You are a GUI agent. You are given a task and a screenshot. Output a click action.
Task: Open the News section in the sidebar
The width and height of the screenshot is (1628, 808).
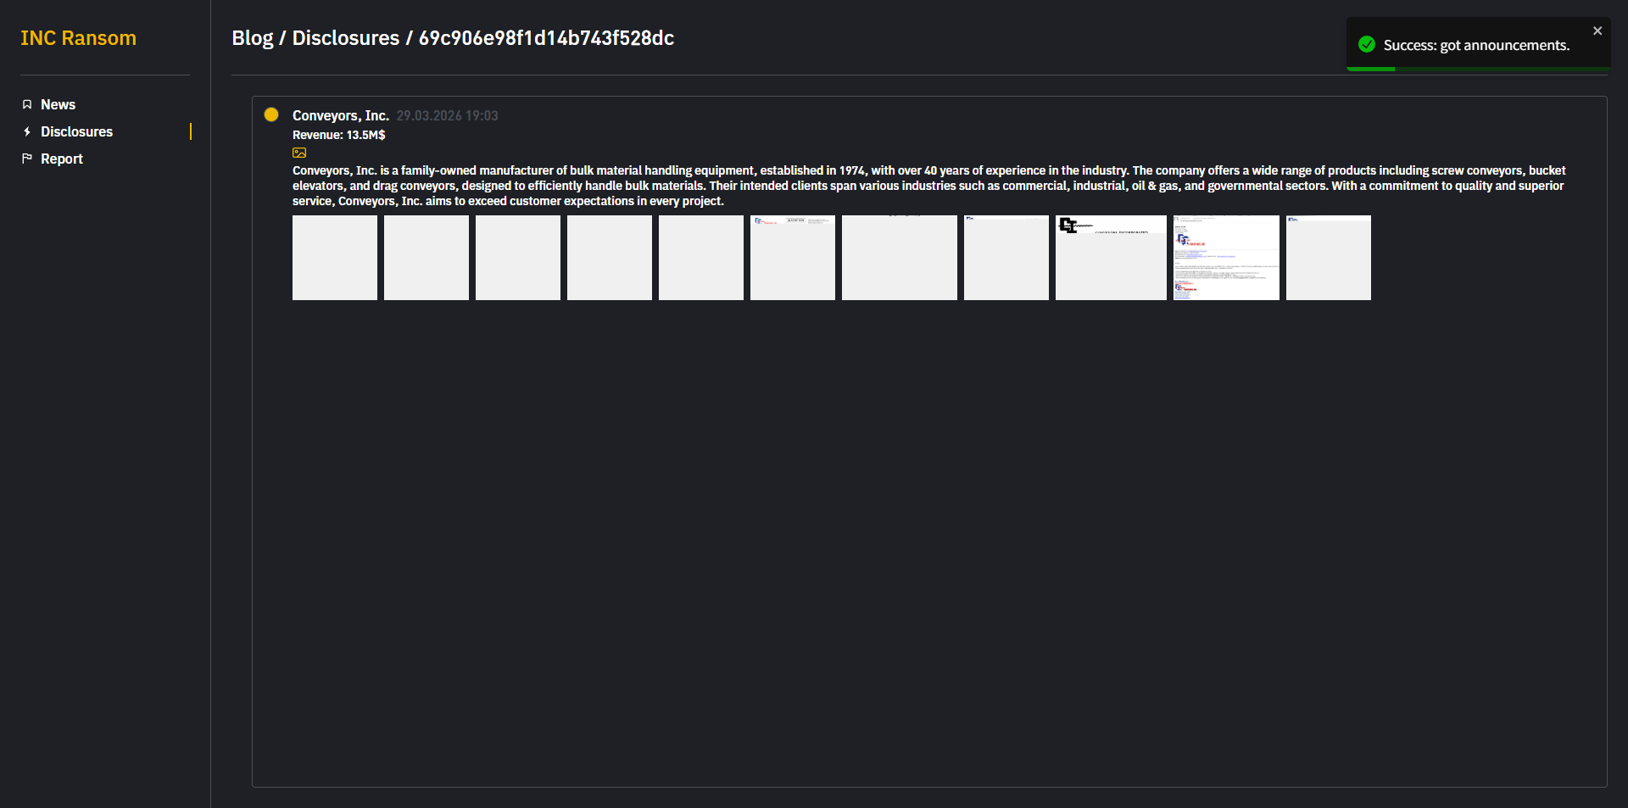[58, 104]
